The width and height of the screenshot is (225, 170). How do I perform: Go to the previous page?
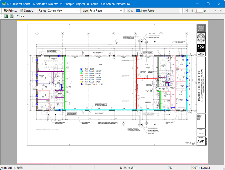coord(192,10)
